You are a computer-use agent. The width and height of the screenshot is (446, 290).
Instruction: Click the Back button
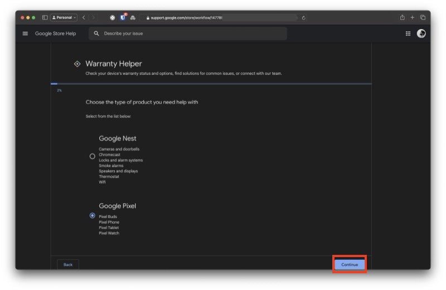68,265
